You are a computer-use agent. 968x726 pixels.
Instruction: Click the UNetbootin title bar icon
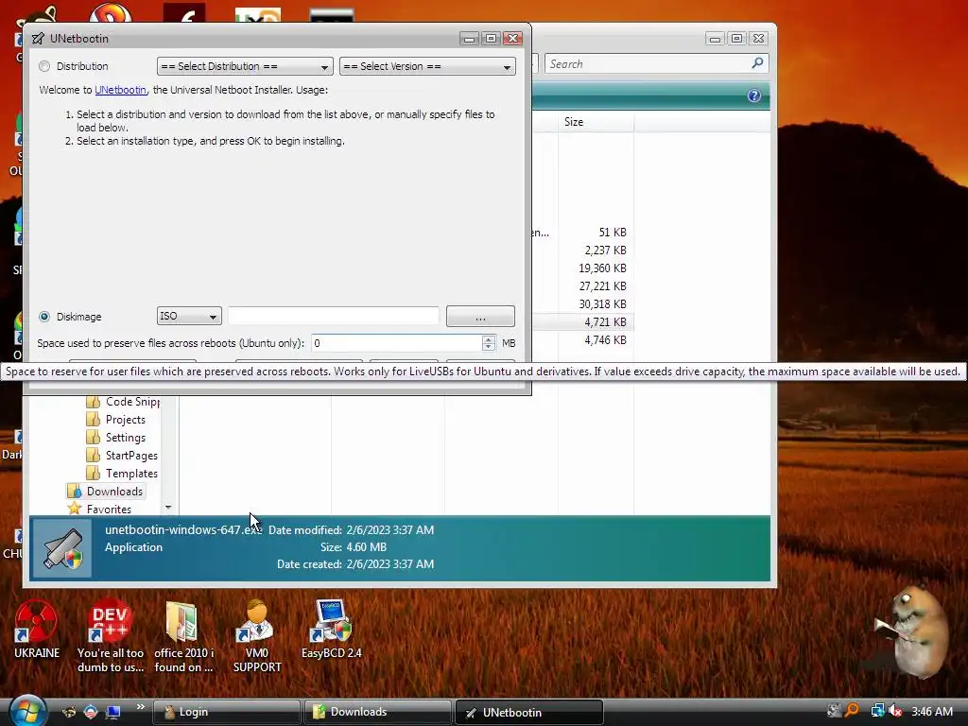tap(38, 38)
